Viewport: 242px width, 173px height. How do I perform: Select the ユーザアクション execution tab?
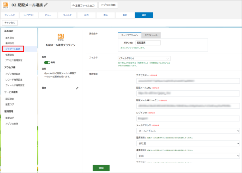click(x=130, y=35)
